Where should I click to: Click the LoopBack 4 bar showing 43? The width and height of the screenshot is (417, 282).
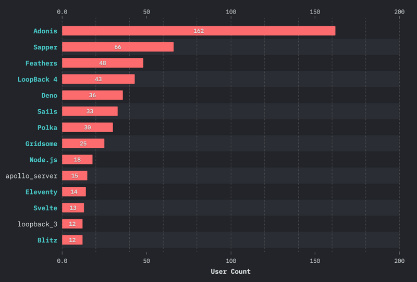(x=99, y=79)
